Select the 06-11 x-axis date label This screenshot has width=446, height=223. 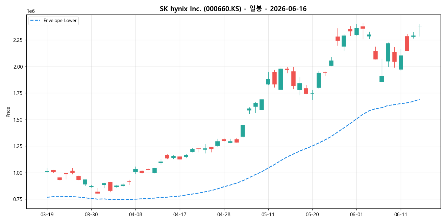coord(401,214)
